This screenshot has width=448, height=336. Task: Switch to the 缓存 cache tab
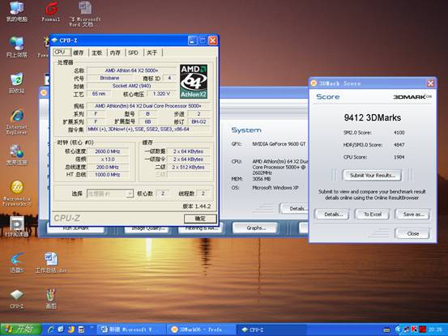pyautogui.click(x=79, y=53)
